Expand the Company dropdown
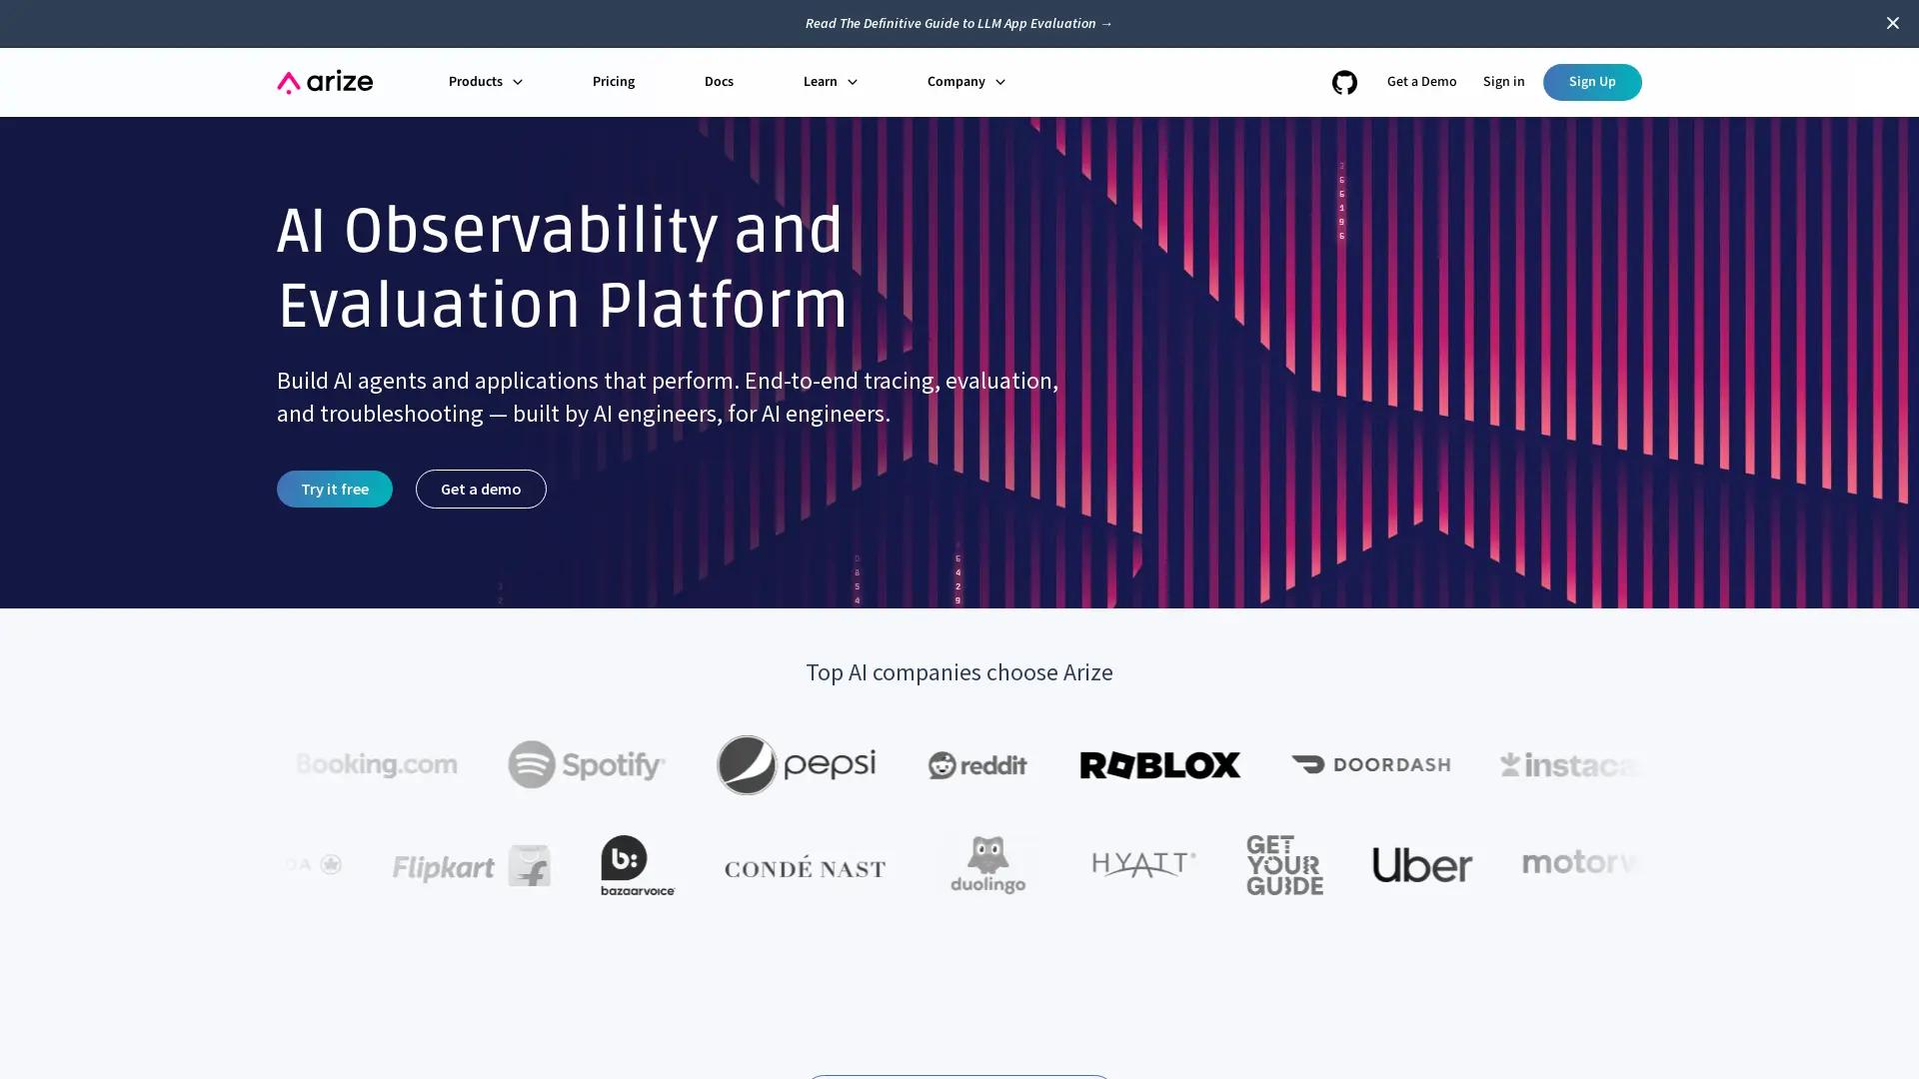The width and height of the screenshot is (1919, 1079). (x=963, y=82)
